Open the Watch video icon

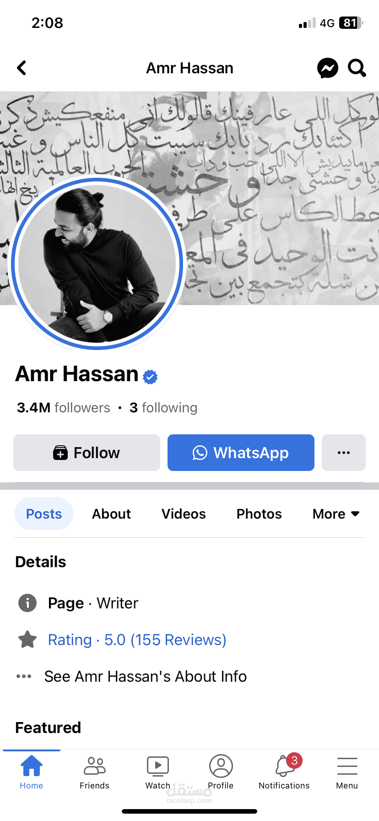(x=158, y=766)
